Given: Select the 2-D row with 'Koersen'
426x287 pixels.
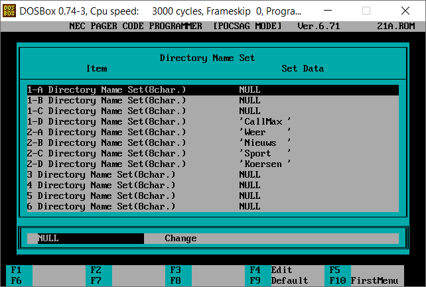Looking at the screenshot, I should (212, 164).
